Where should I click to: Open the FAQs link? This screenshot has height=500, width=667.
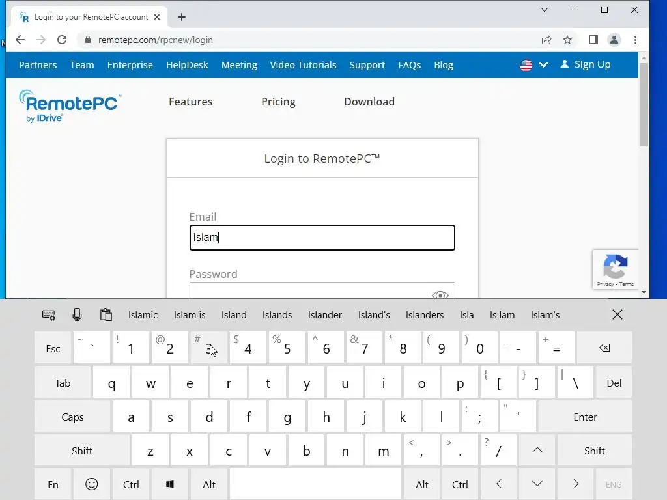(x=409, y=65)
